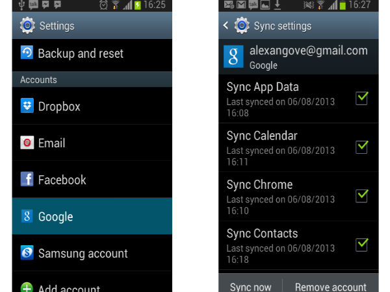
Task: Disable the Sync Chrome checkbox
Action: click(x=362, y=195)
